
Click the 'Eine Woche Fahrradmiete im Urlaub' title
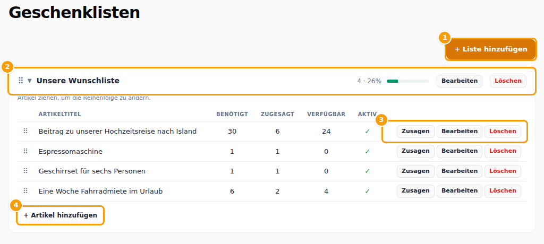(100, 191)
